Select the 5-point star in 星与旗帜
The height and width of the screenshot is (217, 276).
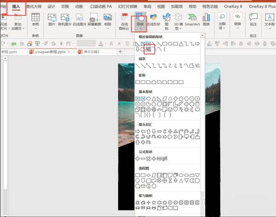(x=154, y=203)
